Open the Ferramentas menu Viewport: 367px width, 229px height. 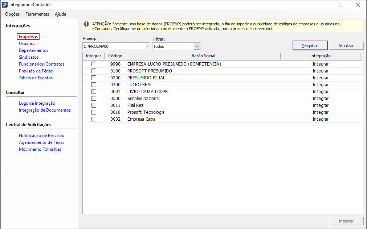pos(37,14)
